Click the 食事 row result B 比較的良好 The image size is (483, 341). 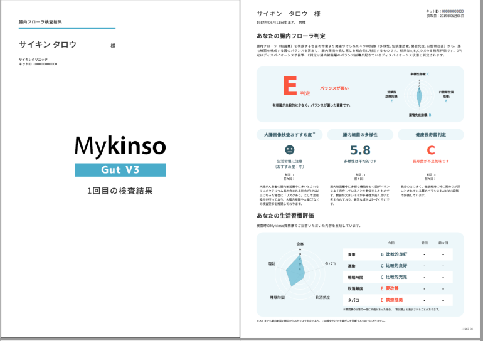tap(394, 254)
